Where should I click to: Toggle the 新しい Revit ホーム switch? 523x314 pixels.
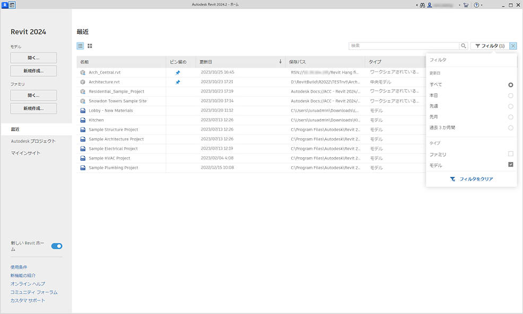click(x=57, y=246)
